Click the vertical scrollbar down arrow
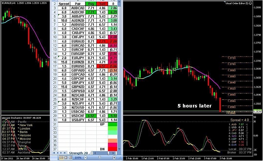The width and height of the screenshot is (263, 161). pyautogui.click(x=119, y=149)
